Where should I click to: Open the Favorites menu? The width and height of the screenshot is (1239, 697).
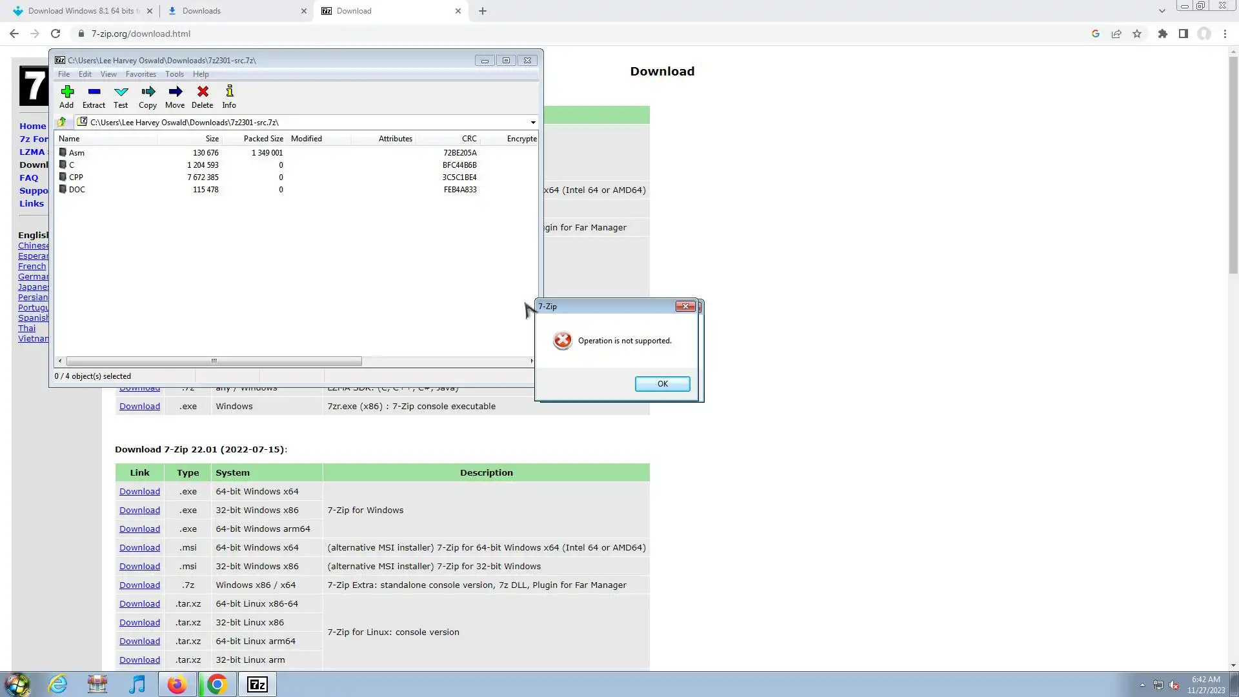point(141,74)
